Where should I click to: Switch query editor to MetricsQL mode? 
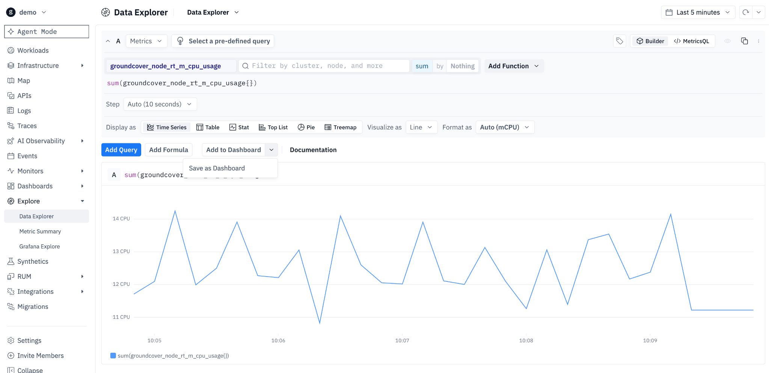click(692, 41)
